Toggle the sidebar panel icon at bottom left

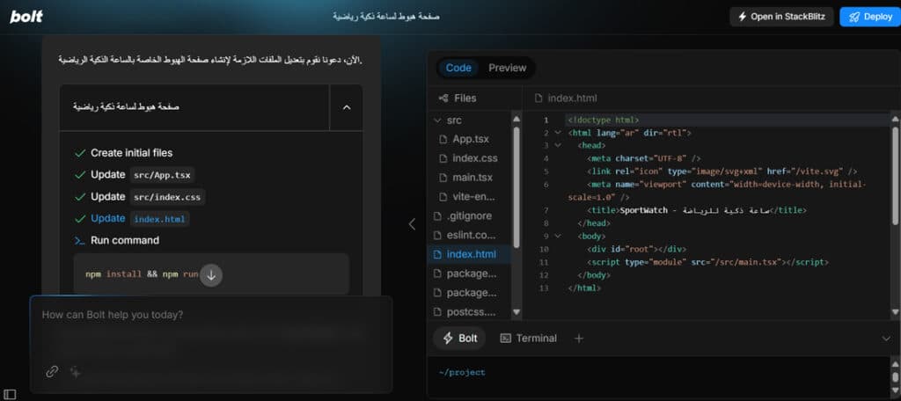[x=10, y=394]
